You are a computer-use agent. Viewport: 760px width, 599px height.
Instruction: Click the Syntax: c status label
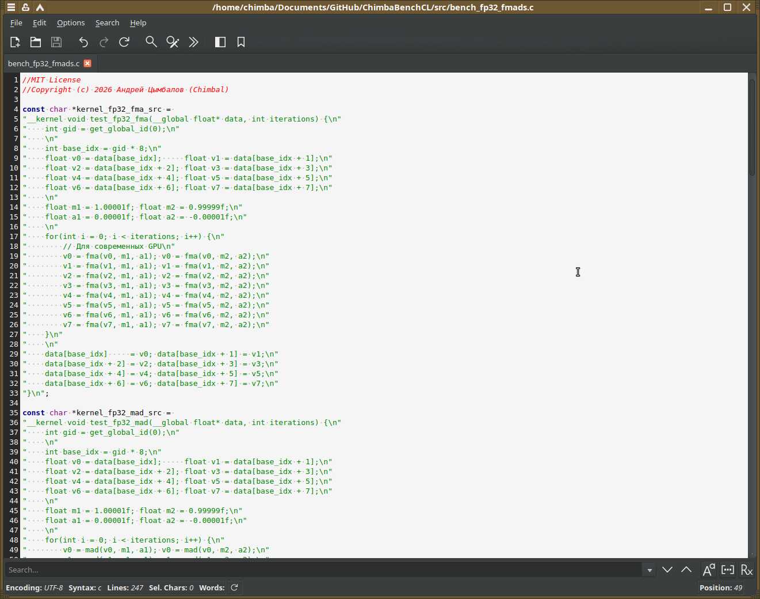85,587
